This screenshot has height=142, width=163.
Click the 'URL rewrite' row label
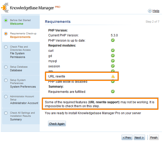pos(57,76)
